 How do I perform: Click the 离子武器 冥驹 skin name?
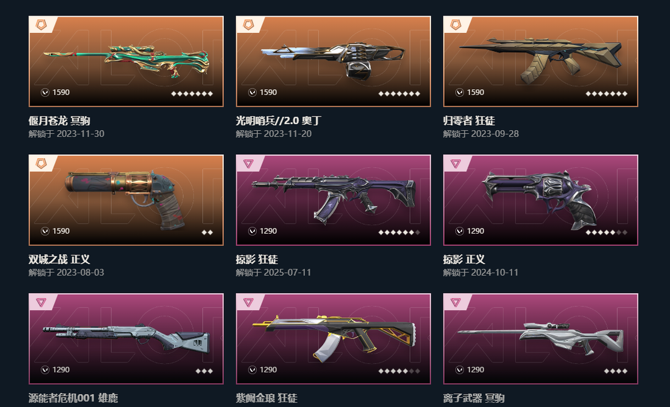pos(474,398)
